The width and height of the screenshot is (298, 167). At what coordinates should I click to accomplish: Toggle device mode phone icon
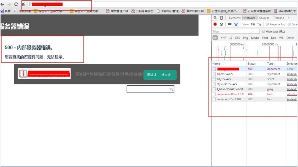(222, 18)
